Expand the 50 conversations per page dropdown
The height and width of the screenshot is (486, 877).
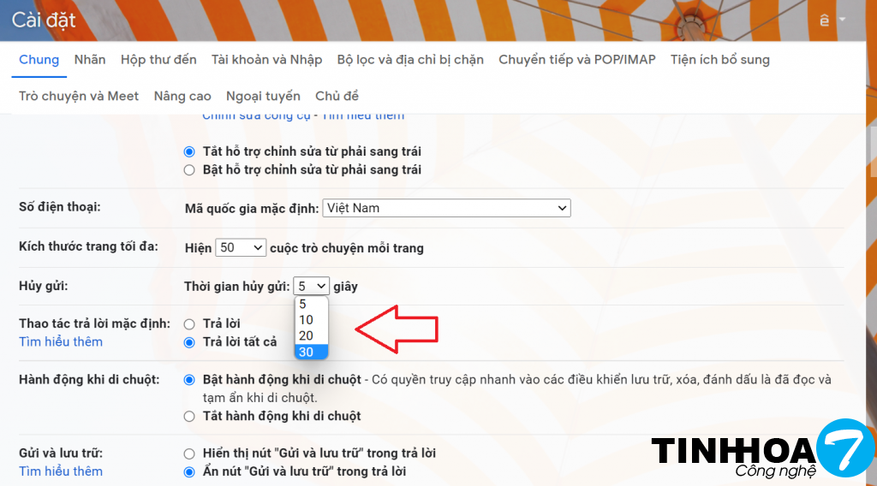pos(241,248)
